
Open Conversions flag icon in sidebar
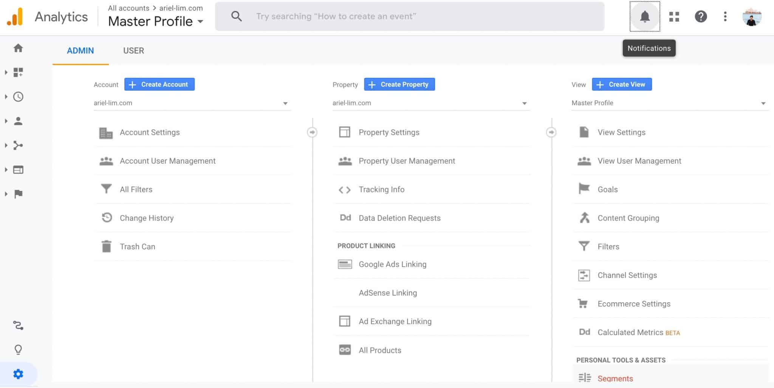(18, 194)
